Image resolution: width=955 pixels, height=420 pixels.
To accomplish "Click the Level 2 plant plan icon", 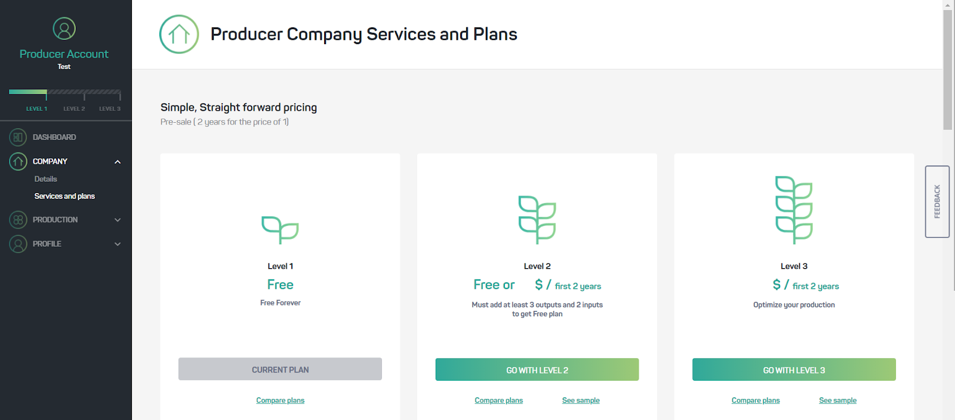I will coord(537,219).
